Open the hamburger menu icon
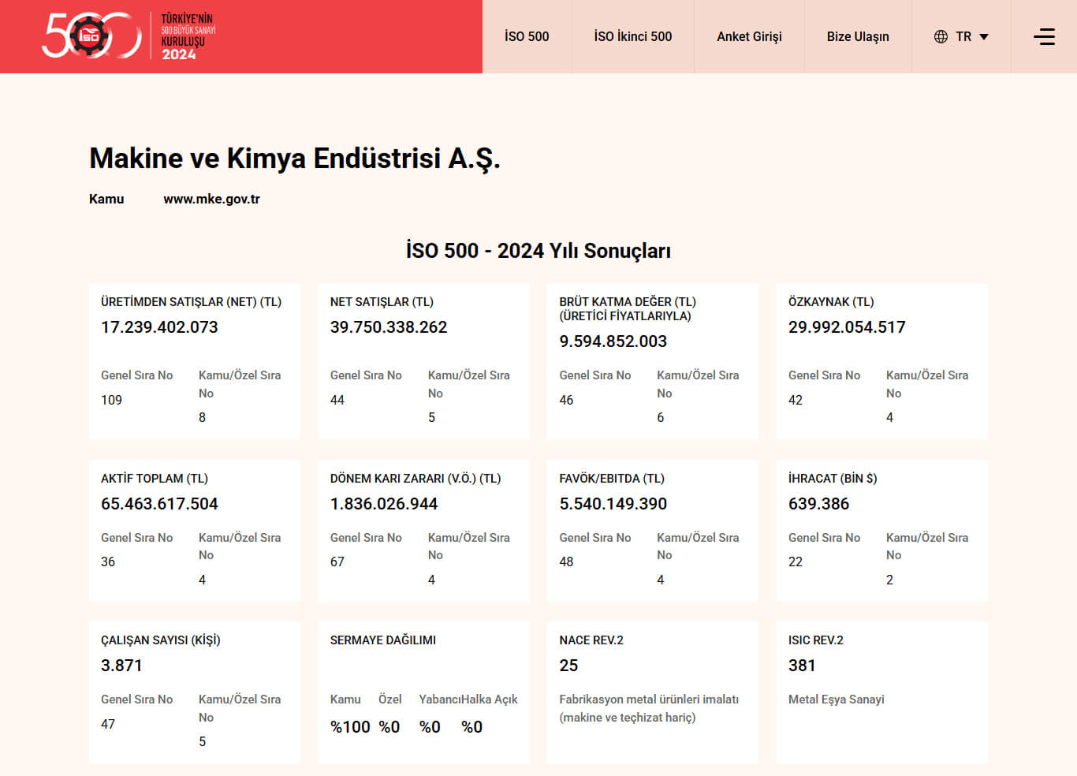 (x=1044, y=36)
